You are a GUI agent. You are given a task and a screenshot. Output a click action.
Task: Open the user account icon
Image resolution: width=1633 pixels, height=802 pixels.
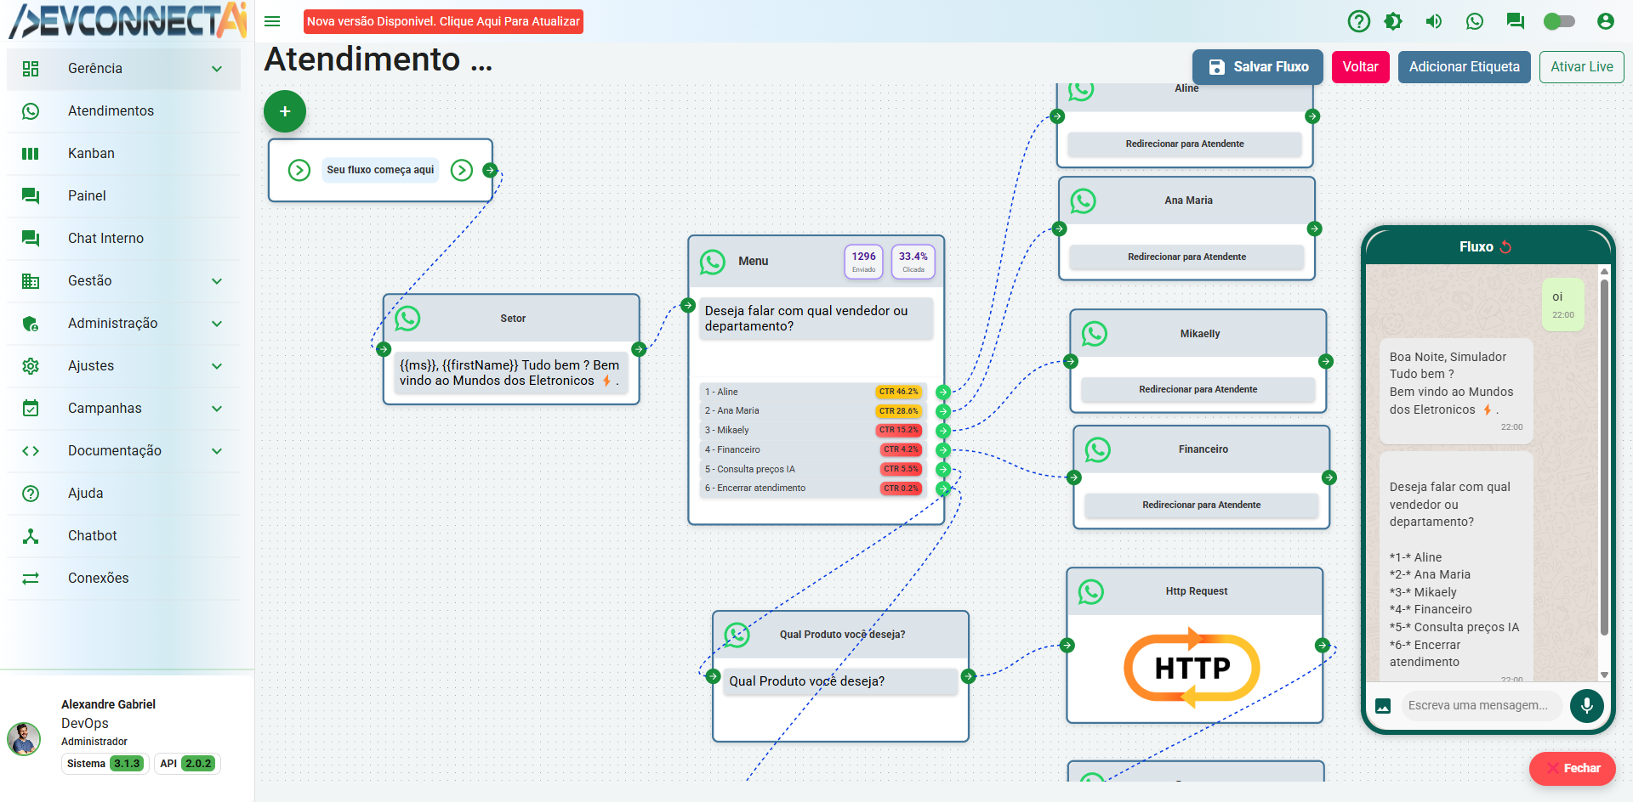coord(1605,21)
